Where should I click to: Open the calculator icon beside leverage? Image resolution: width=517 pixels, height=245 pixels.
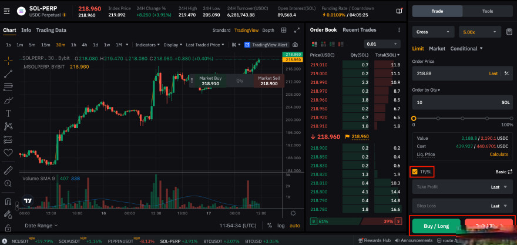(x=509, y=32)
